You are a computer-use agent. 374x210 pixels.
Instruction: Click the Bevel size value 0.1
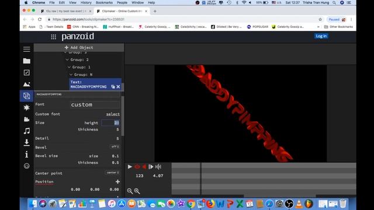(x=115, y=156)
